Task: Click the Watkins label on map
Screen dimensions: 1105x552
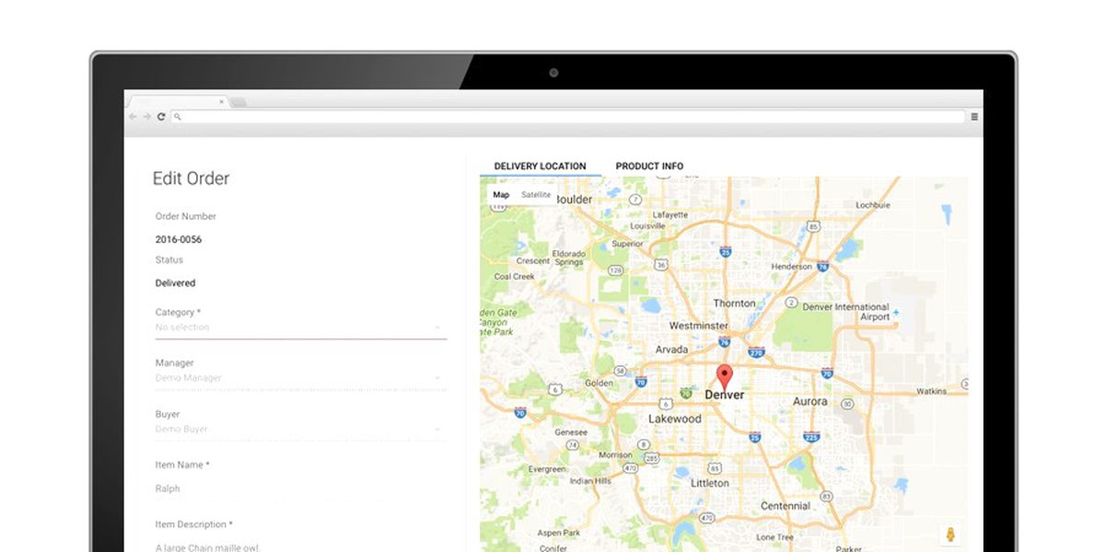Action: coord(931,391)
